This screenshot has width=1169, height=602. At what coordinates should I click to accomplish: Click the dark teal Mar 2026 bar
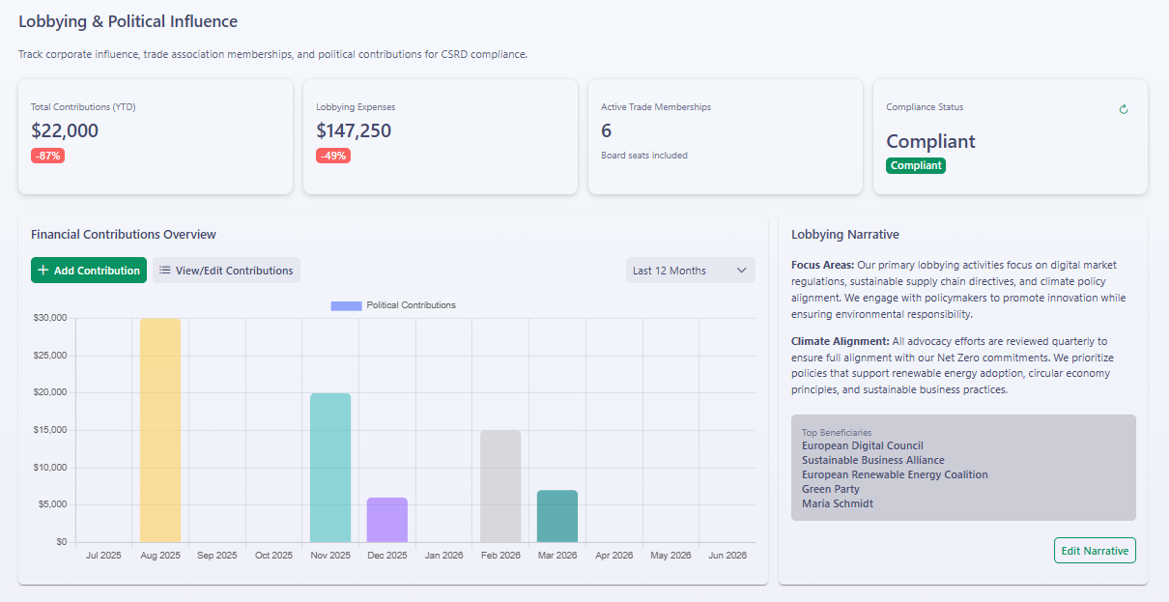[557, 516]
